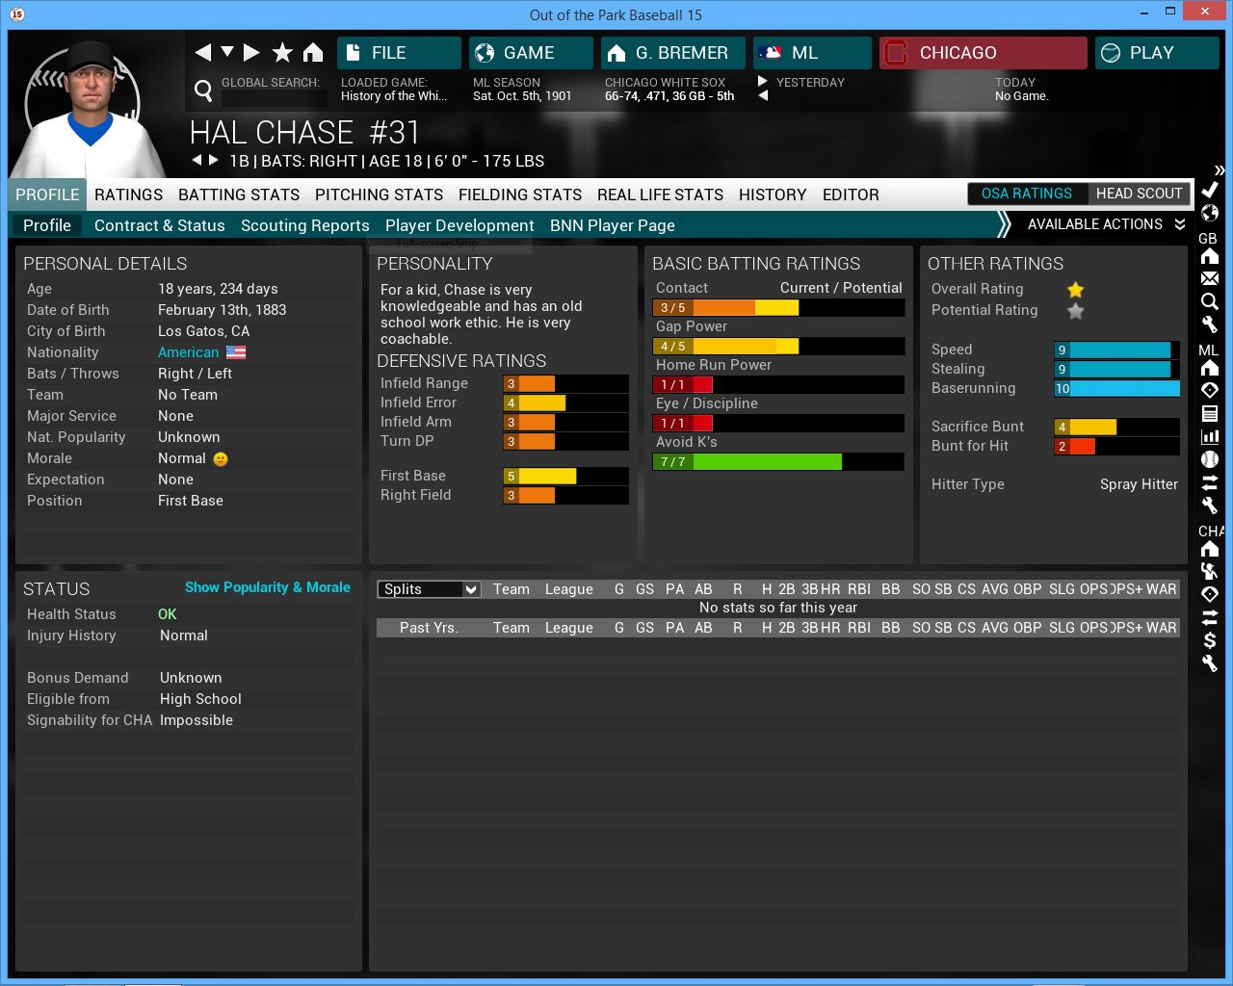The height and width of the screenshot is (986, 1233).
Task: Click the globe icon in right sidebar
Action: point(1210,213)
